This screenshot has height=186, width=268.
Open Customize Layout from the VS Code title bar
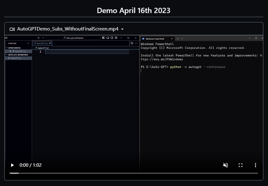(x=116, y=38)
